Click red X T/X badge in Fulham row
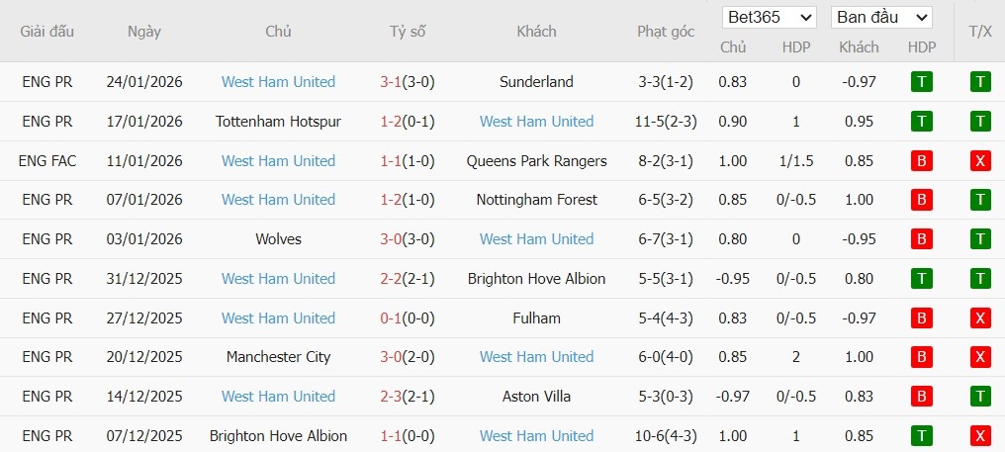Image resolution: width=1005 pixels, height=452 pixels. coord(980,318)
